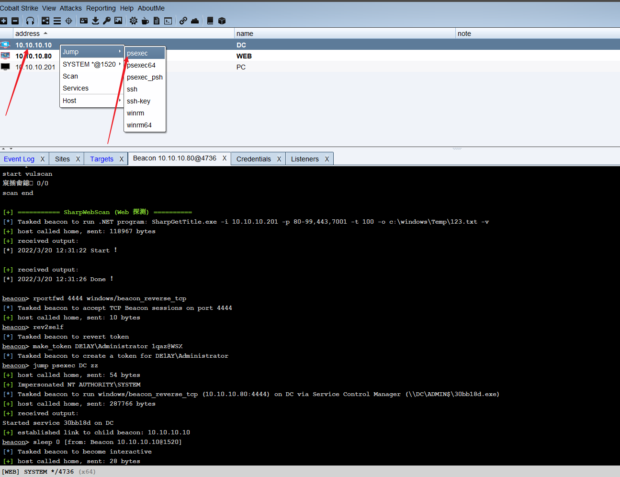
Task: Open the View menu
Action: tap(49, 8)
